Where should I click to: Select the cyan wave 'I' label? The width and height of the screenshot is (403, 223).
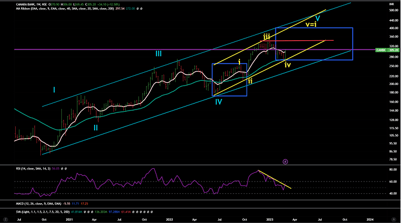(x=54, y=90)
